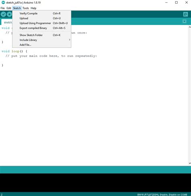Image resolution: width=191 pixels, height=196 pixels.
Task: Click the board info text in status bar
Action: pos(162,194)
